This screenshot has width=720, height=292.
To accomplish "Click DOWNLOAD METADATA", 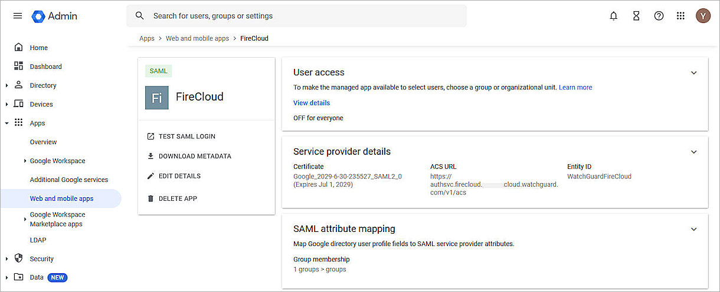I will pyautogui.click(x=195, y=157).
